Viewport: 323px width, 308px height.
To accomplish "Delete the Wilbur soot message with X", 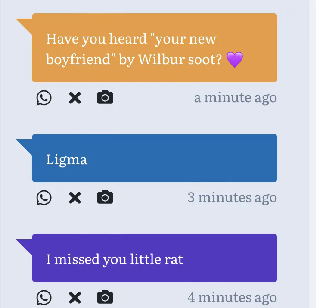I will tap(75, 98).
